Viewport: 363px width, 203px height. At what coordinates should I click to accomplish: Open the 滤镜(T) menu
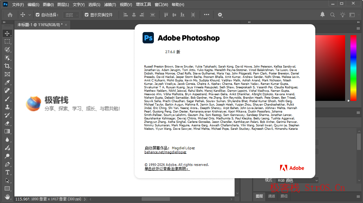tap(110, 5)
